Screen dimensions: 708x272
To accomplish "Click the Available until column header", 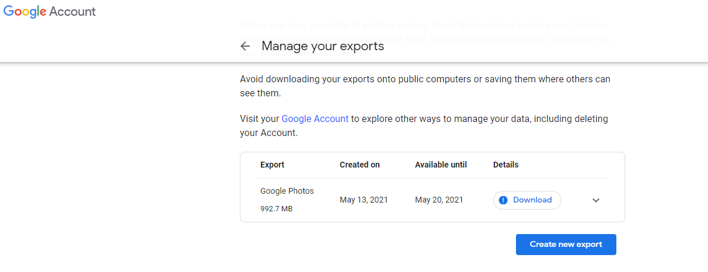I will tap(441, 165).
